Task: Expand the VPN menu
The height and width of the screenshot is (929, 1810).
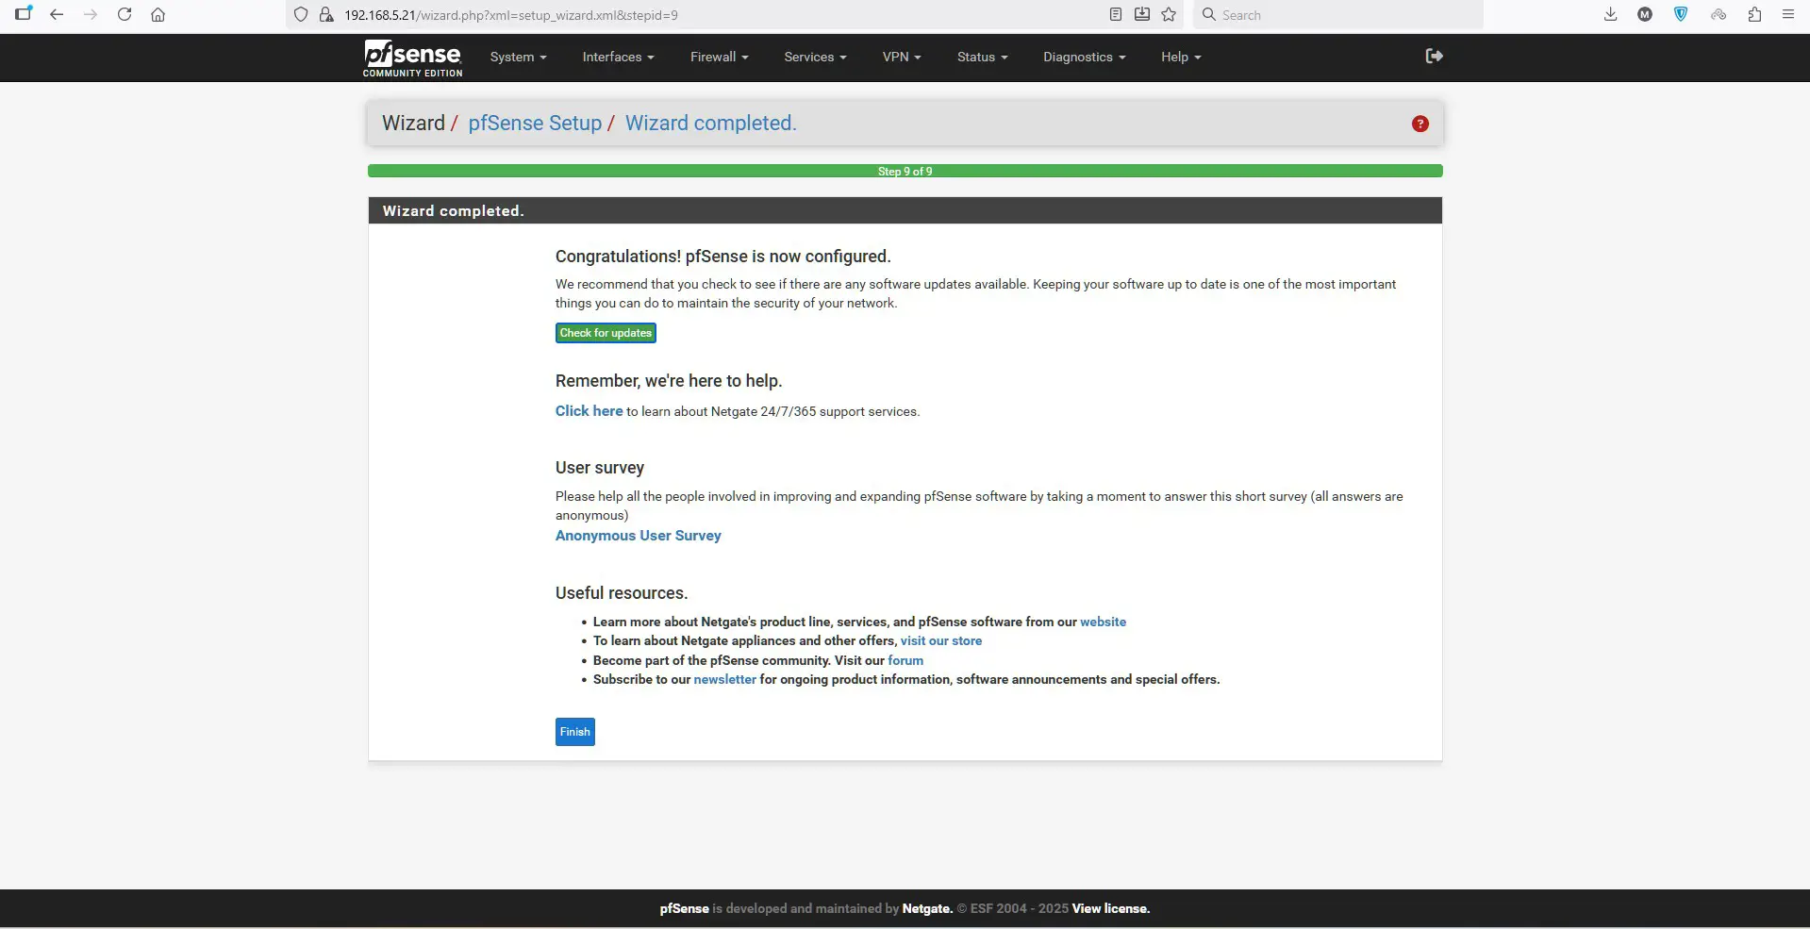Action: (902, 58)
